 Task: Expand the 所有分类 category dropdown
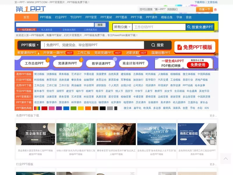pos(122,27)
